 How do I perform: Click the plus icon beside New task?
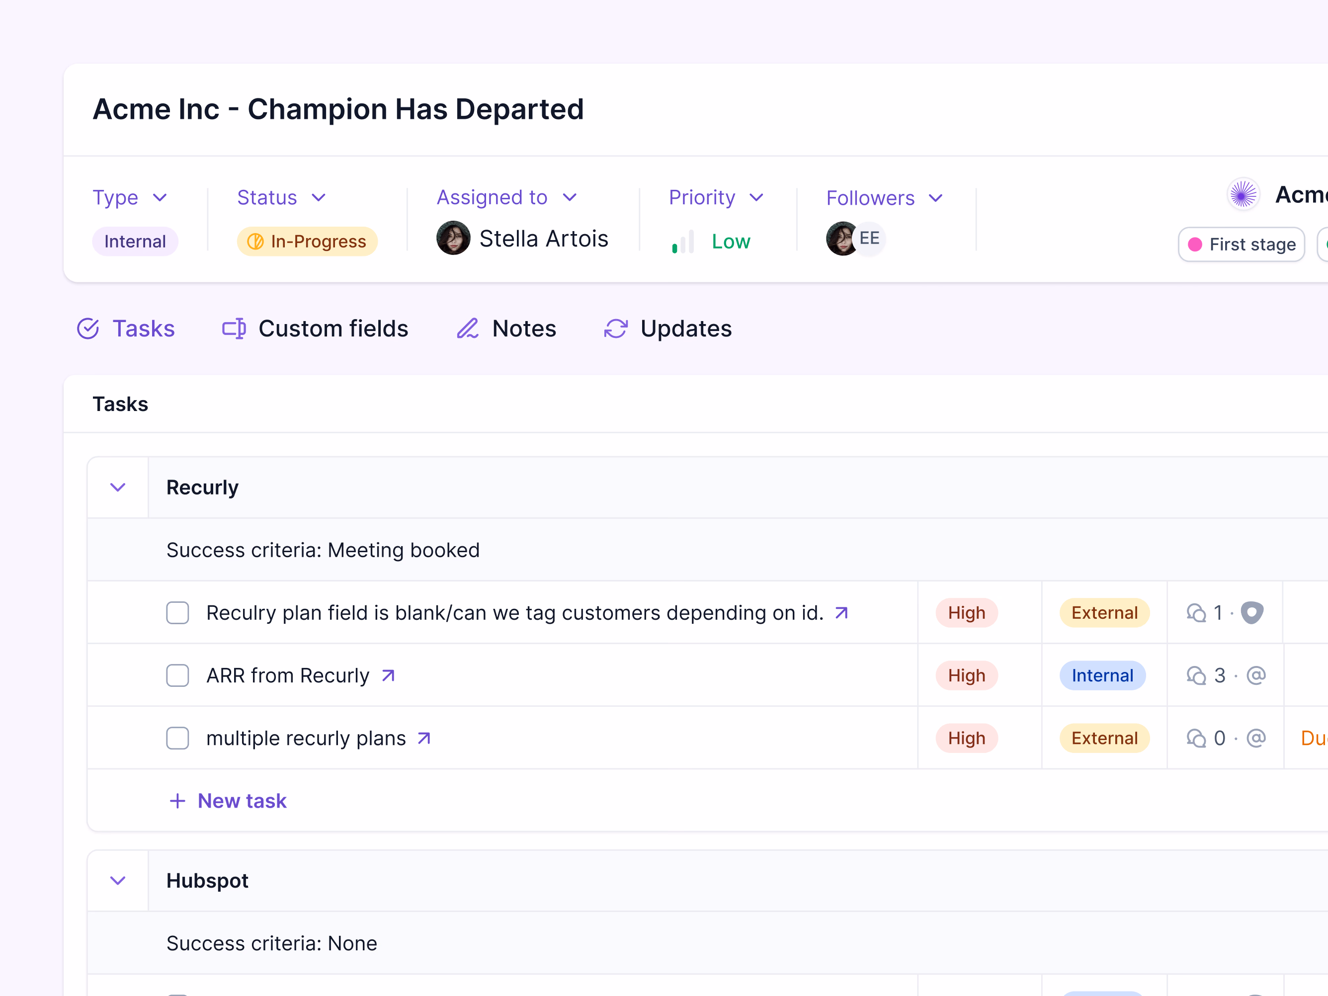(177, 801)
